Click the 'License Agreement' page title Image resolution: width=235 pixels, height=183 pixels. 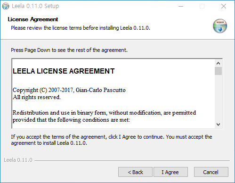(33, 19)
